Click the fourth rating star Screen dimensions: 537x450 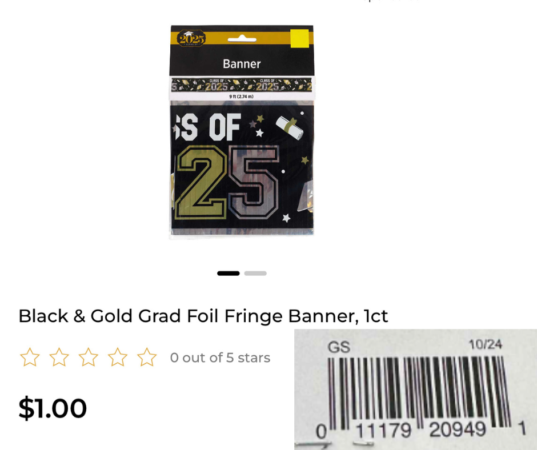click(x=118, y=357)
